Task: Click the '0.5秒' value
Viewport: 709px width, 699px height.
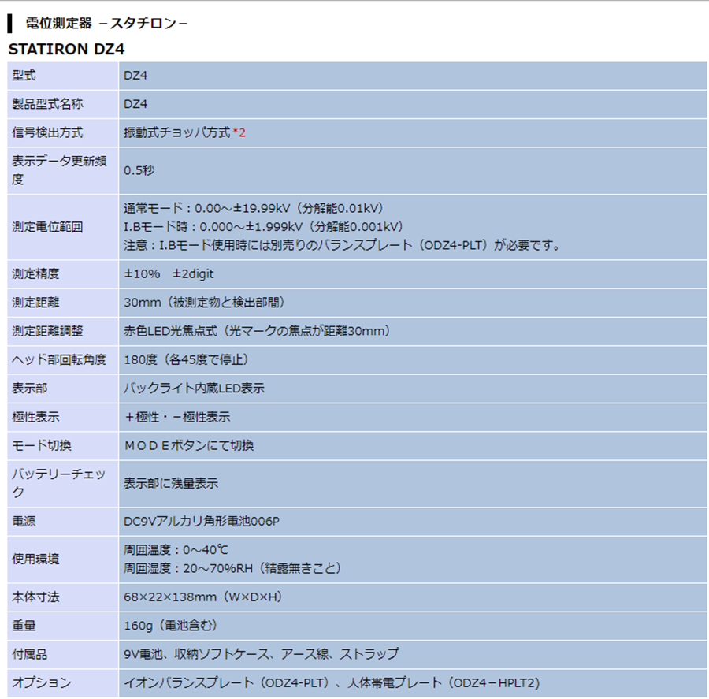Action: [x=139, y=170]
